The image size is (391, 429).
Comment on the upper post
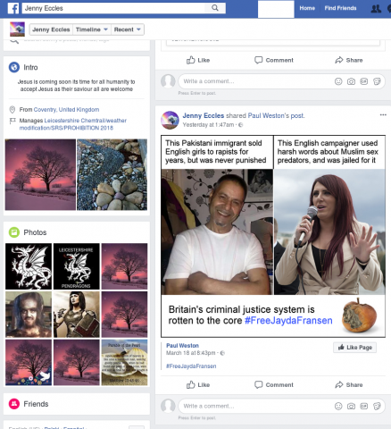[x=274, y=60]
